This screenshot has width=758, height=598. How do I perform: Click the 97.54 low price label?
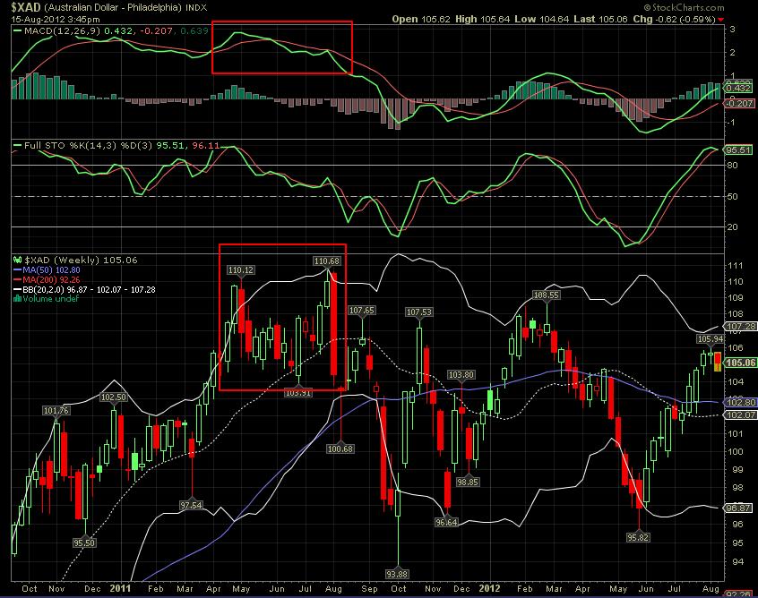pyautogui.click(x=191, y=505)
